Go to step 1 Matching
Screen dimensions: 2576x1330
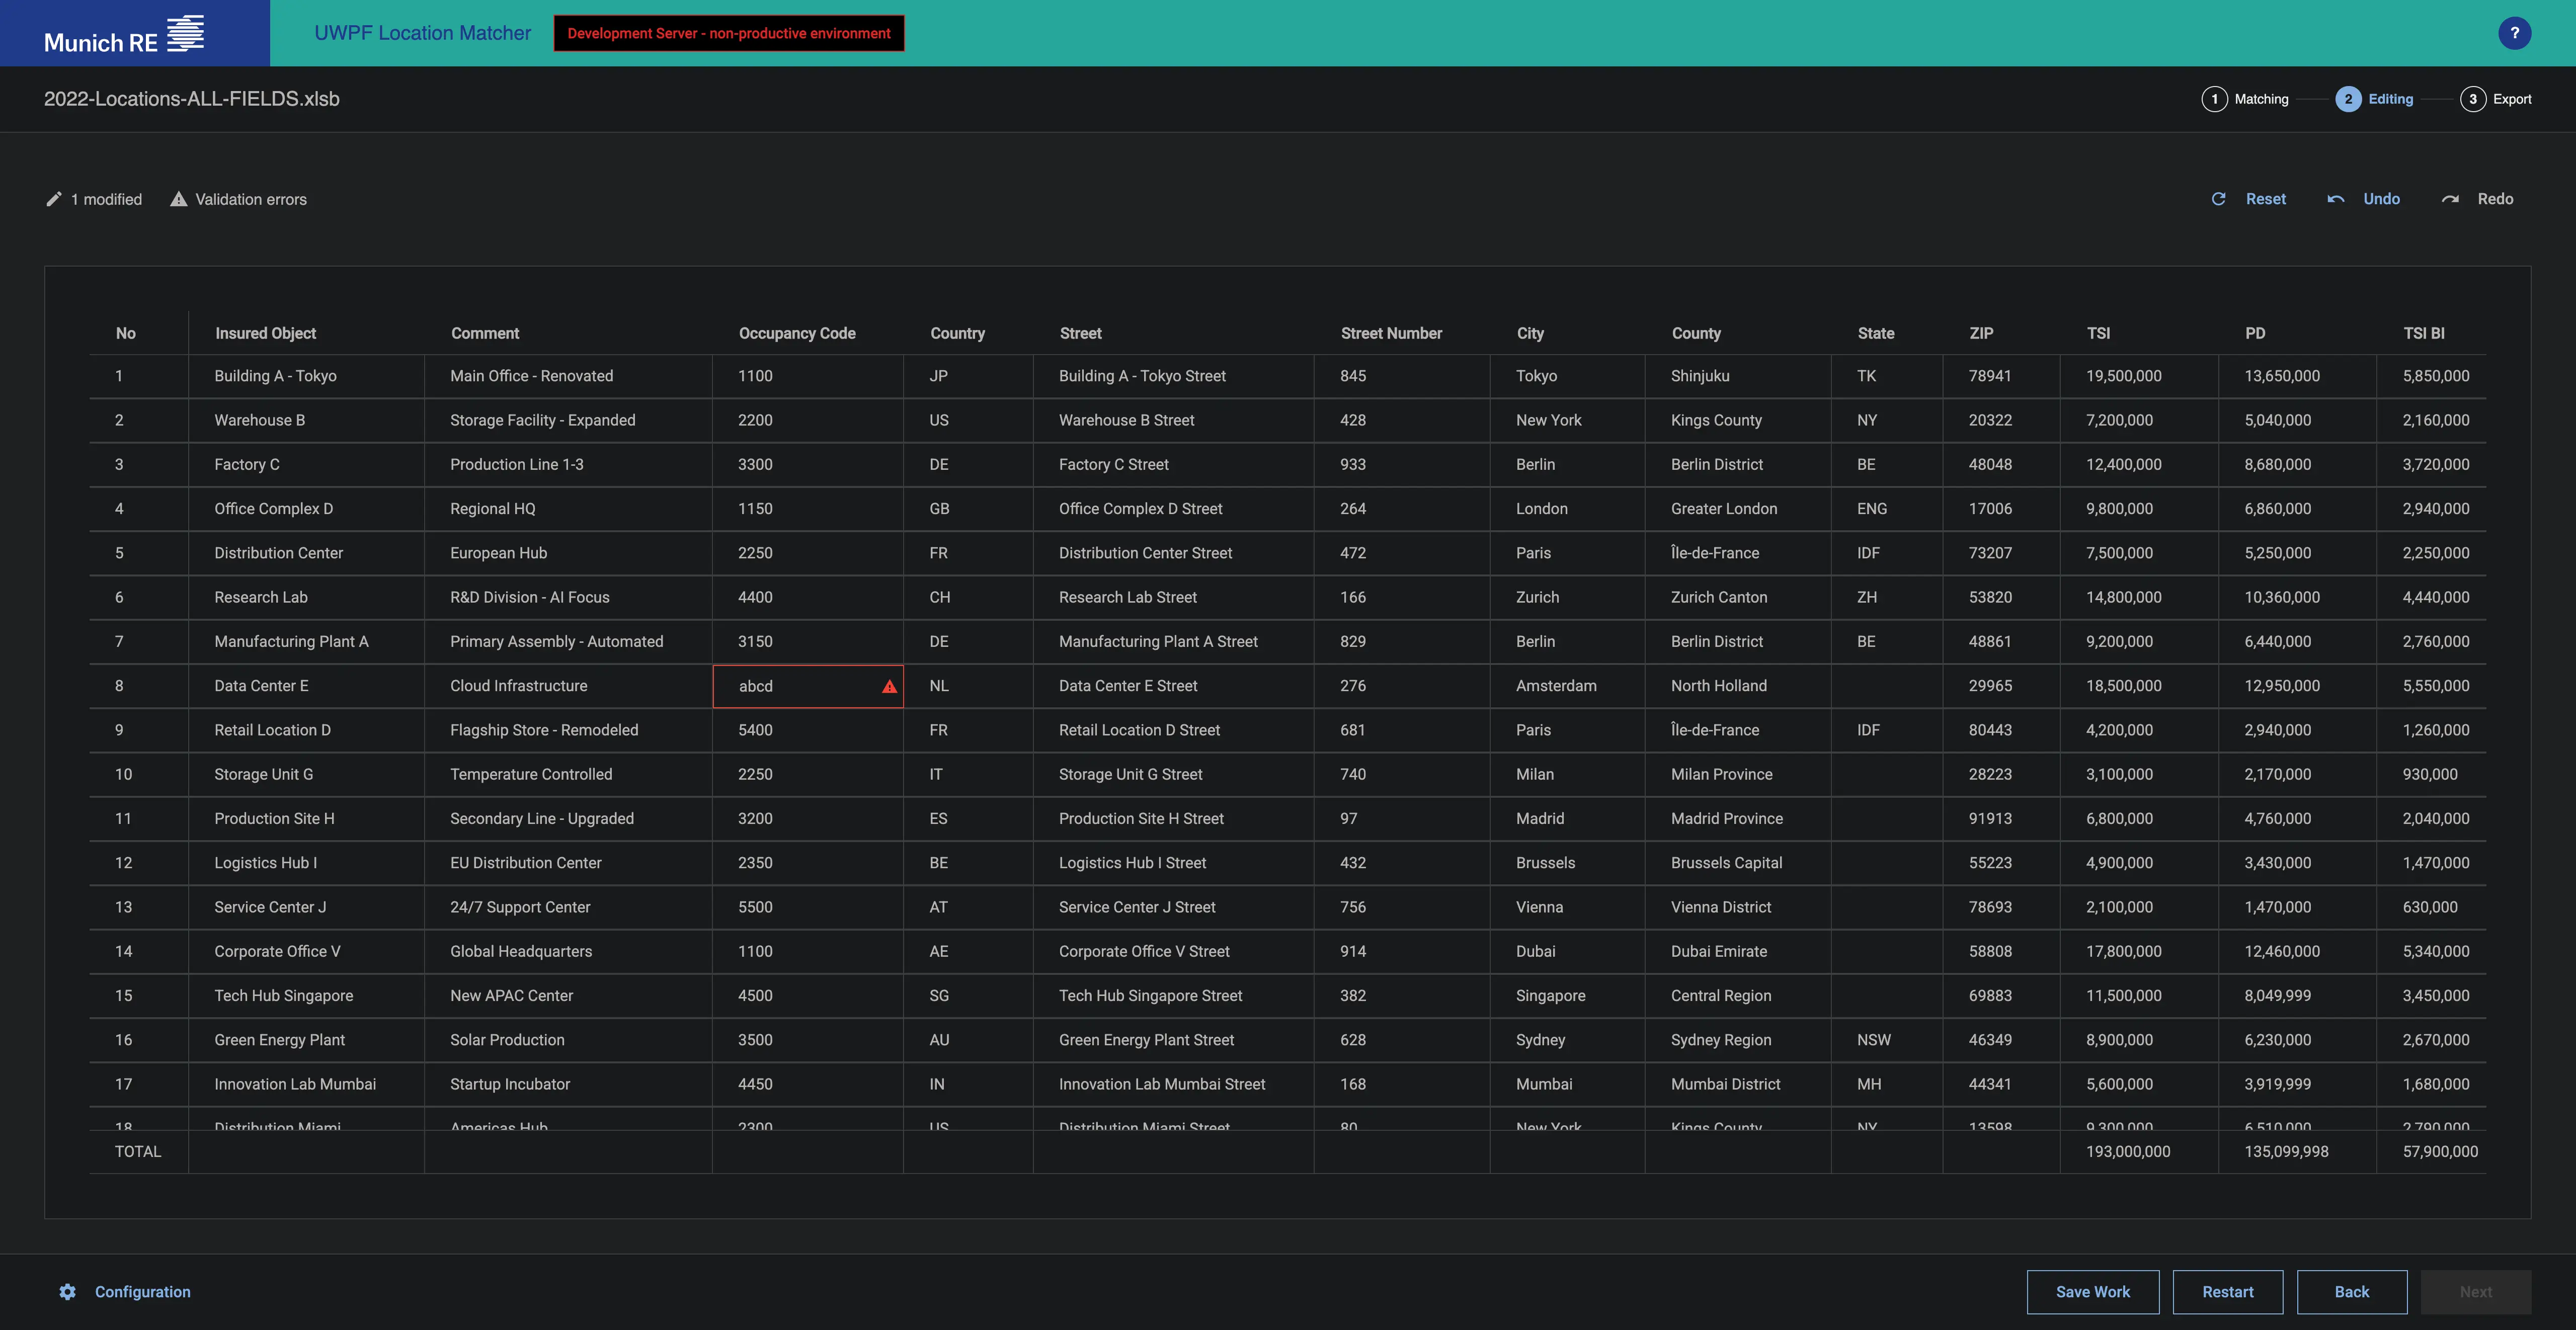pyautogui.click(x=2245, y=99)
